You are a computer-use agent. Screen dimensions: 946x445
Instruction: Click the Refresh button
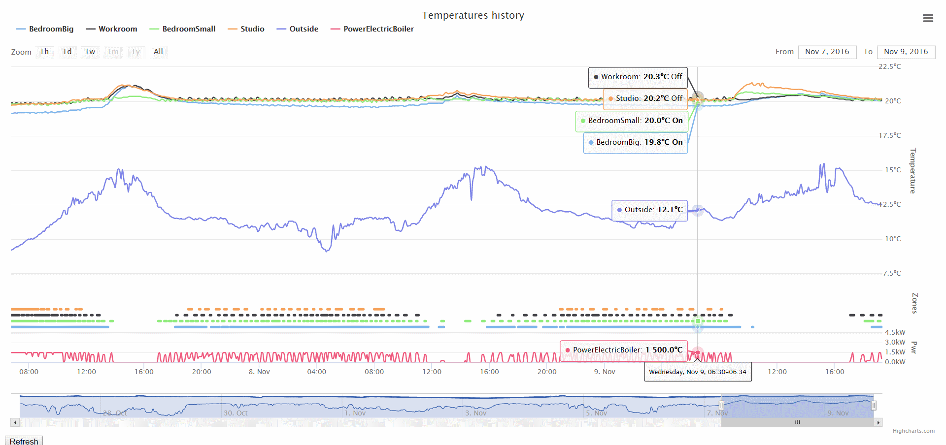pyautogui.click(x=24, y=441)
